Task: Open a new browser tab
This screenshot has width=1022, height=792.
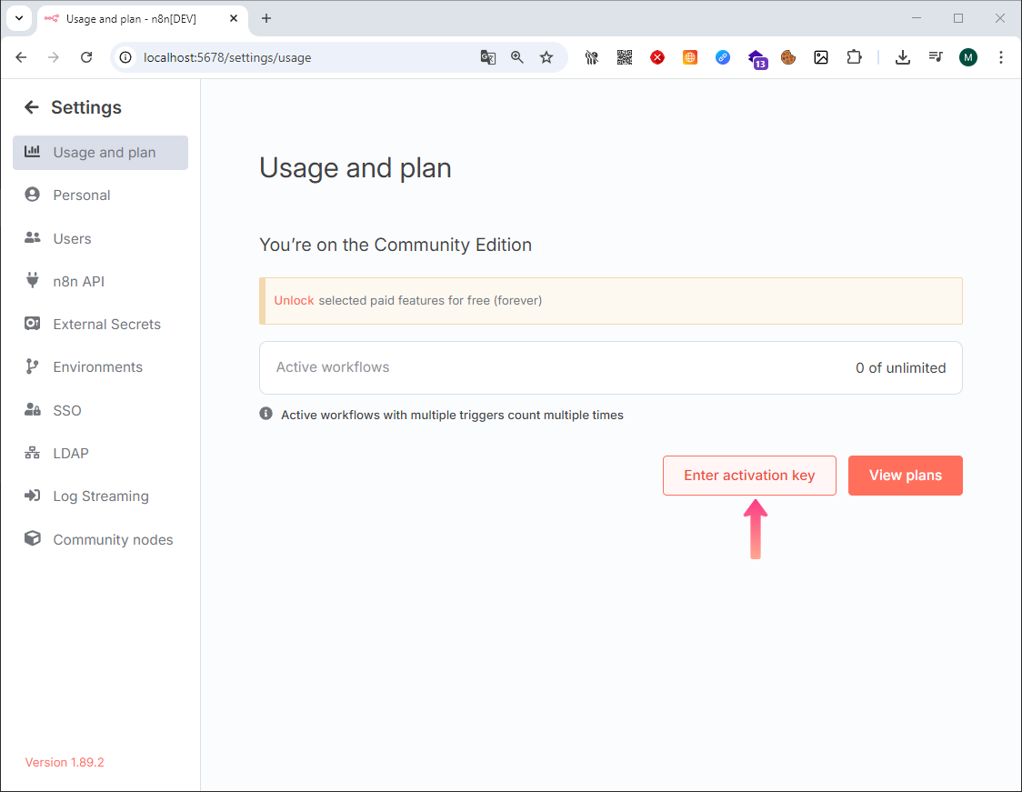Action: 266,18
